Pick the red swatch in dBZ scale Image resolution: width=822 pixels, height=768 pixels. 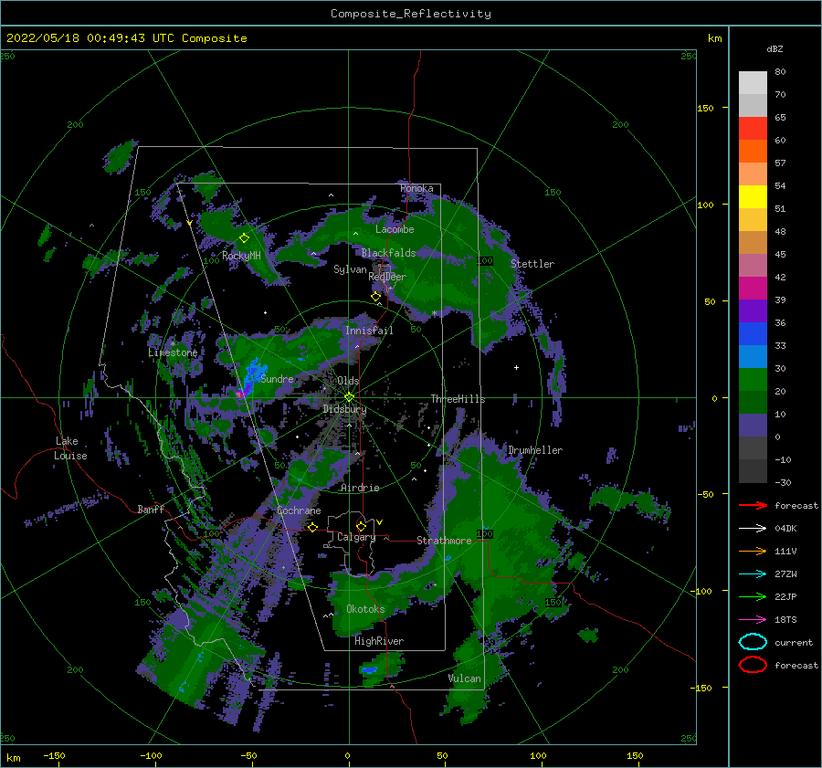(753, 129)
